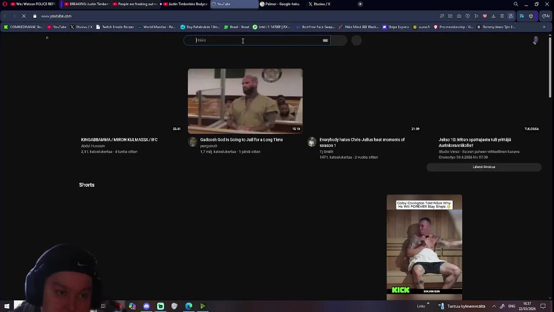The width and height of the screenshot is (554, 312).
Task: Open Jakso 10 Aurinkorannikko video title
Action: pos(475,143)
